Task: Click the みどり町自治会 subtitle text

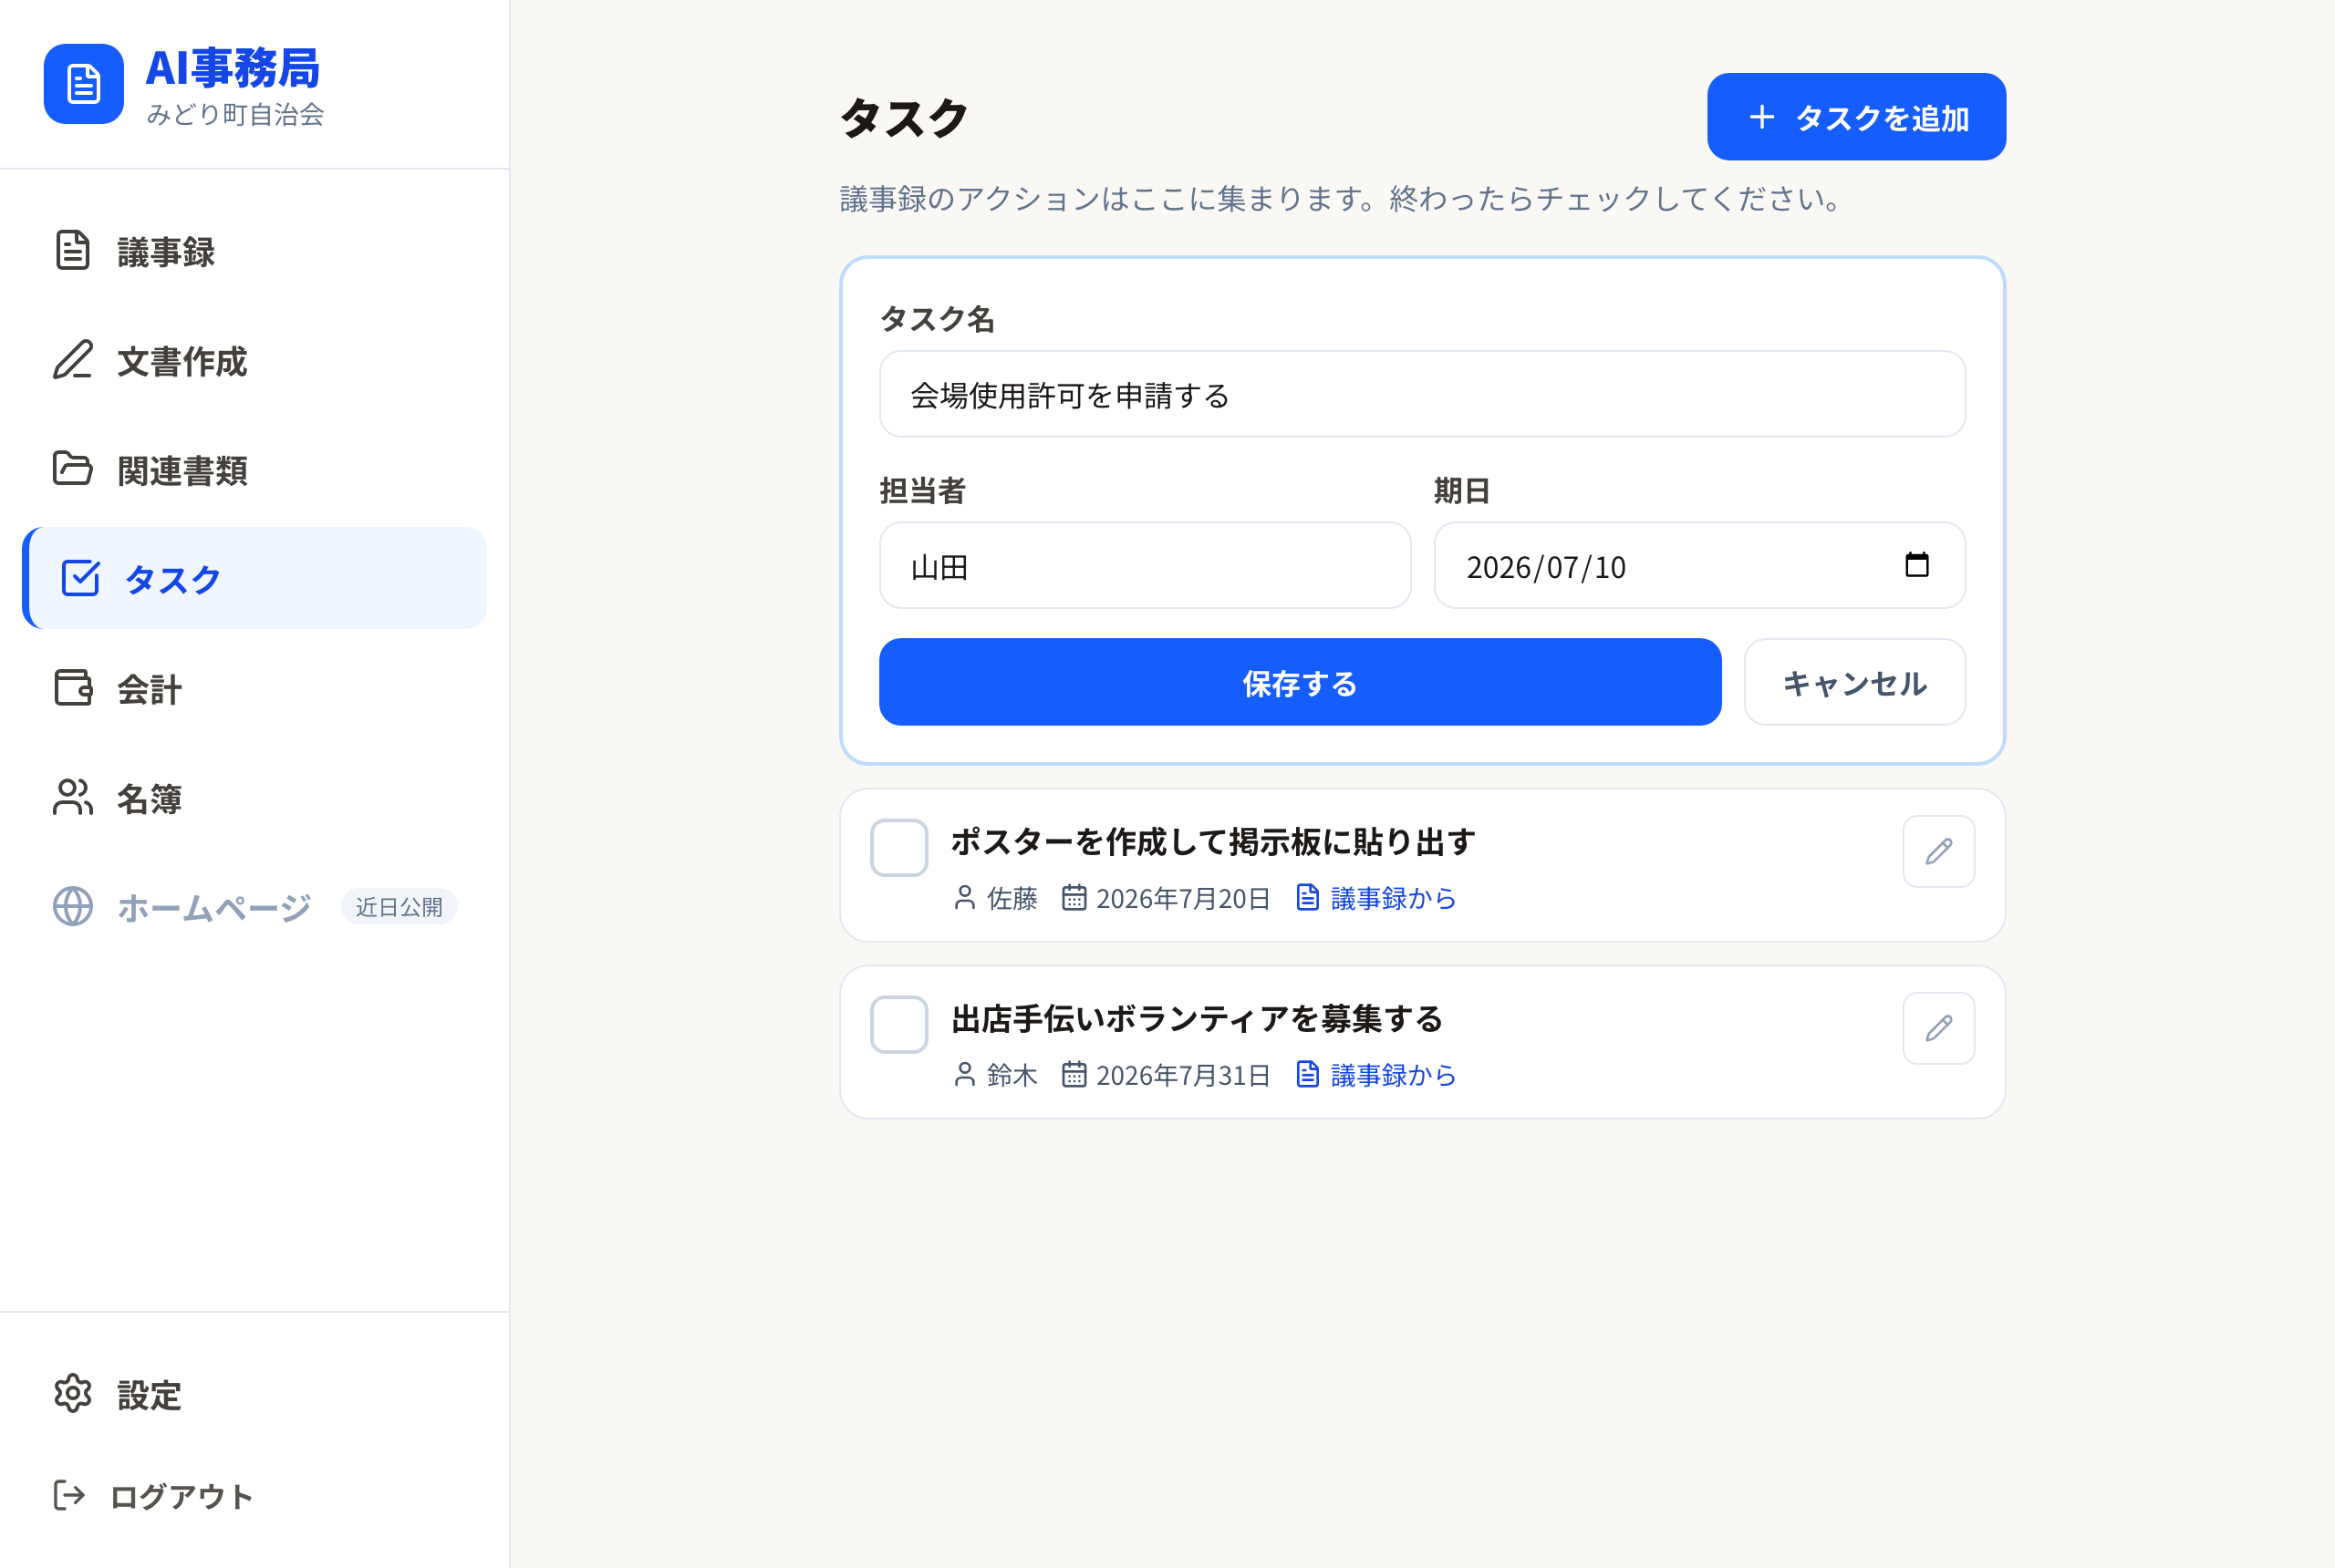Action: click(x=235, y=114)
